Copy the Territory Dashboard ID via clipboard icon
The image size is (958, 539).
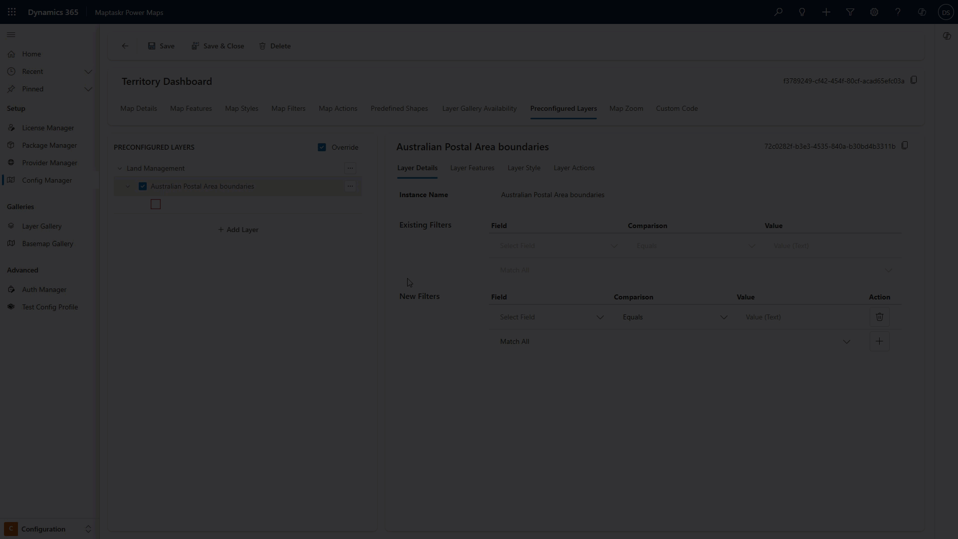914,80
